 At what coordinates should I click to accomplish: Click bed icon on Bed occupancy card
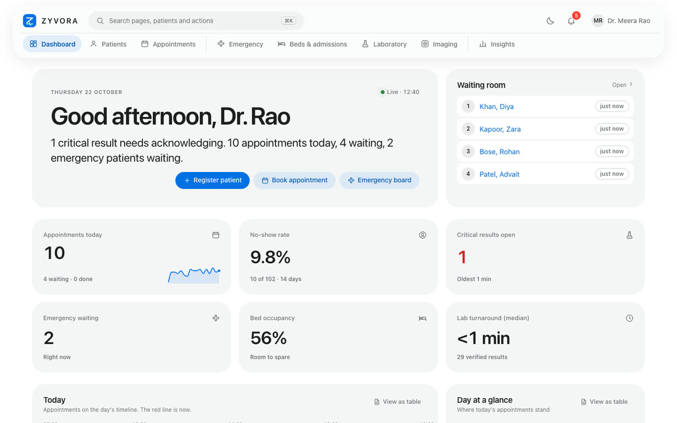(423, 318)
